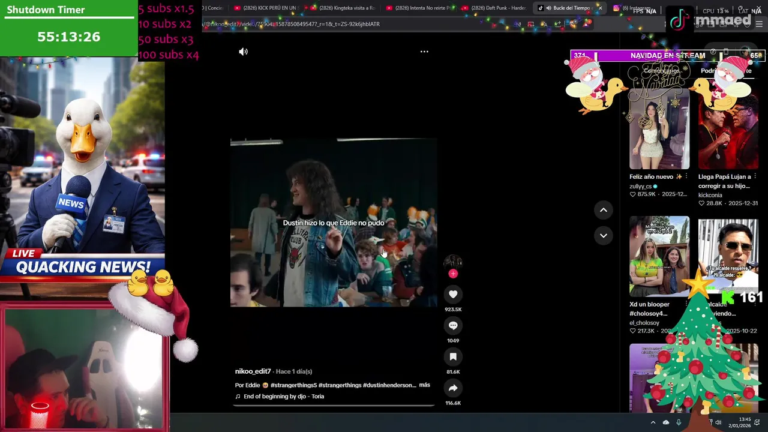Viewport: 768px width, 432px height.
Task: Open the creator's avatar beside the video
Action: [x=453, y=262]
